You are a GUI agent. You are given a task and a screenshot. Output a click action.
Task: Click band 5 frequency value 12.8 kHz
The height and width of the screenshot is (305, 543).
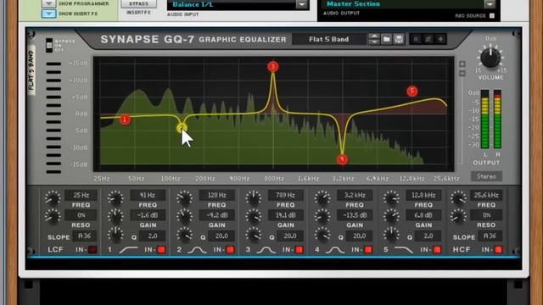tap(423, 195)
